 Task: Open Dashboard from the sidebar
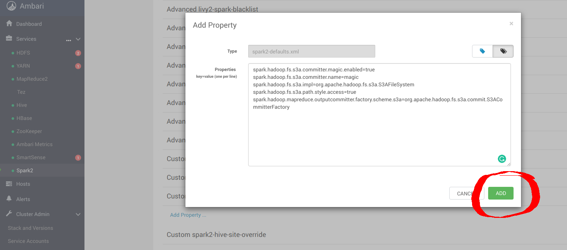[x=29, y=24]
